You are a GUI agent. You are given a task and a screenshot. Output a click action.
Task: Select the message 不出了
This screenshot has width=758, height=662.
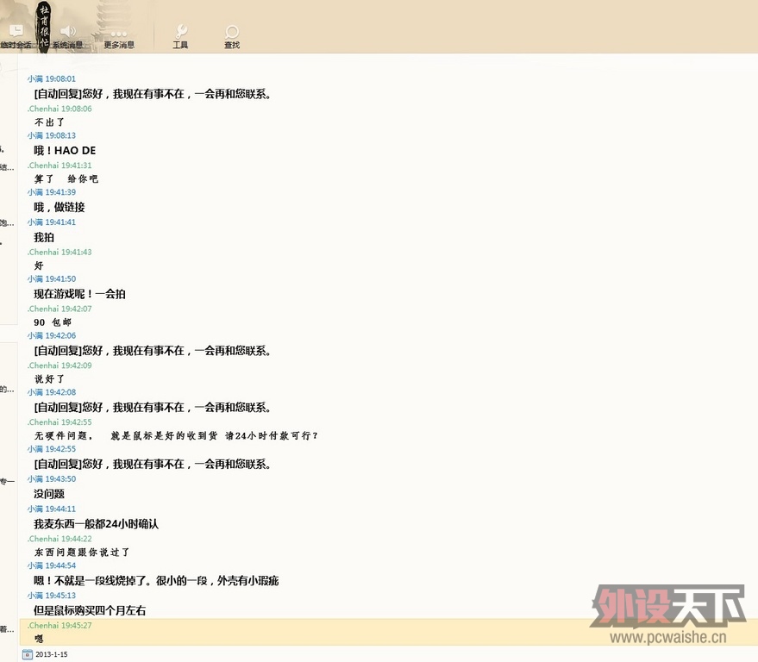(49, 122)
